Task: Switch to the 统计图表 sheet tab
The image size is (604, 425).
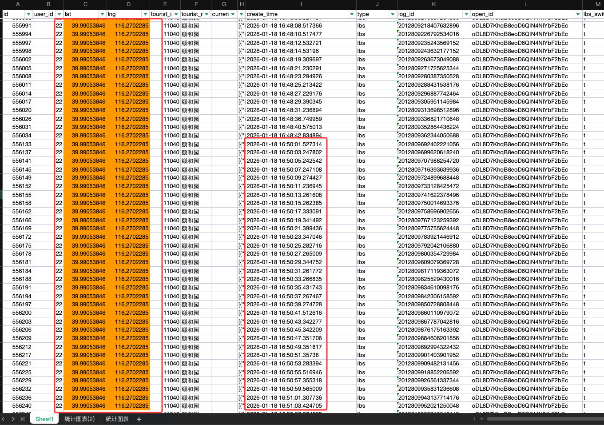Action: tap(117, 419)
